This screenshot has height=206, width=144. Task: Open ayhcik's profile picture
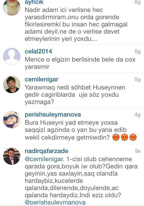point(12,7)
